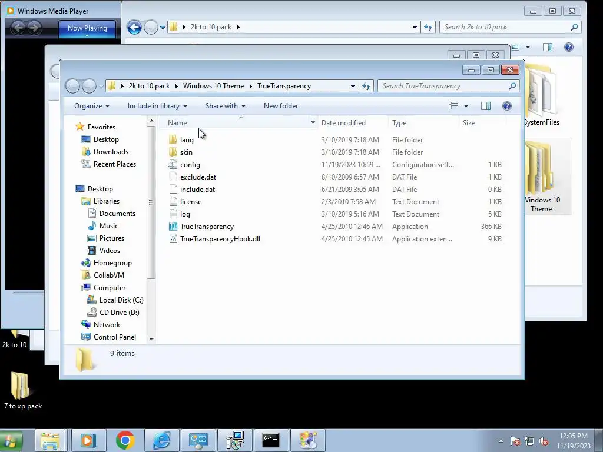Sort by Date modified column
This screenshot has width=603, height=452.
[343, 122]
